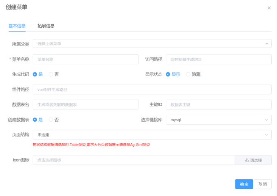277x196 pixels.
Task: Click the caret arrow in 所属父类 field
Action: click(266, 44)
